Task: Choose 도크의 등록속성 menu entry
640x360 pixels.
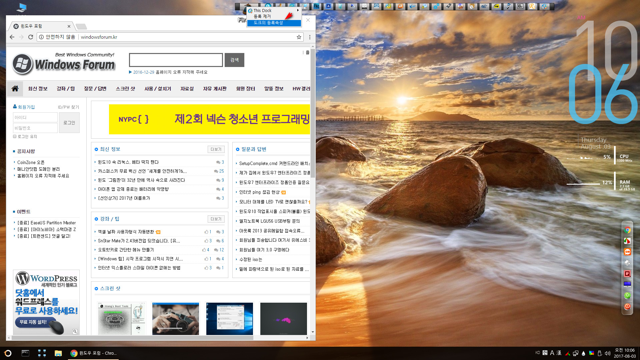Action: click(274, 23)
